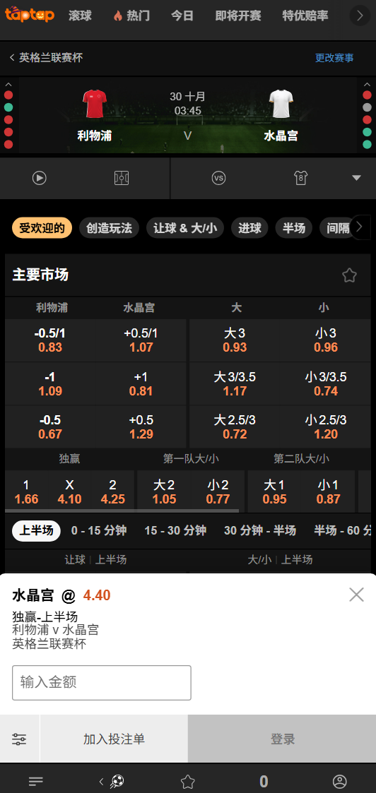The image size is (376, 793).
Task: Open the VS head-to-head icon
Action: tap(218, 178)
